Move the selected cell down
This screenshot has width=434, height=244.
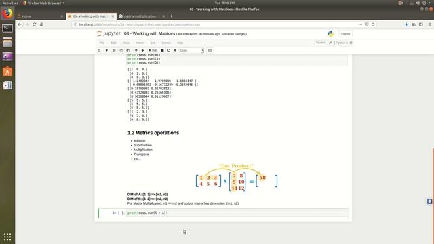click(x=143, y=50)
